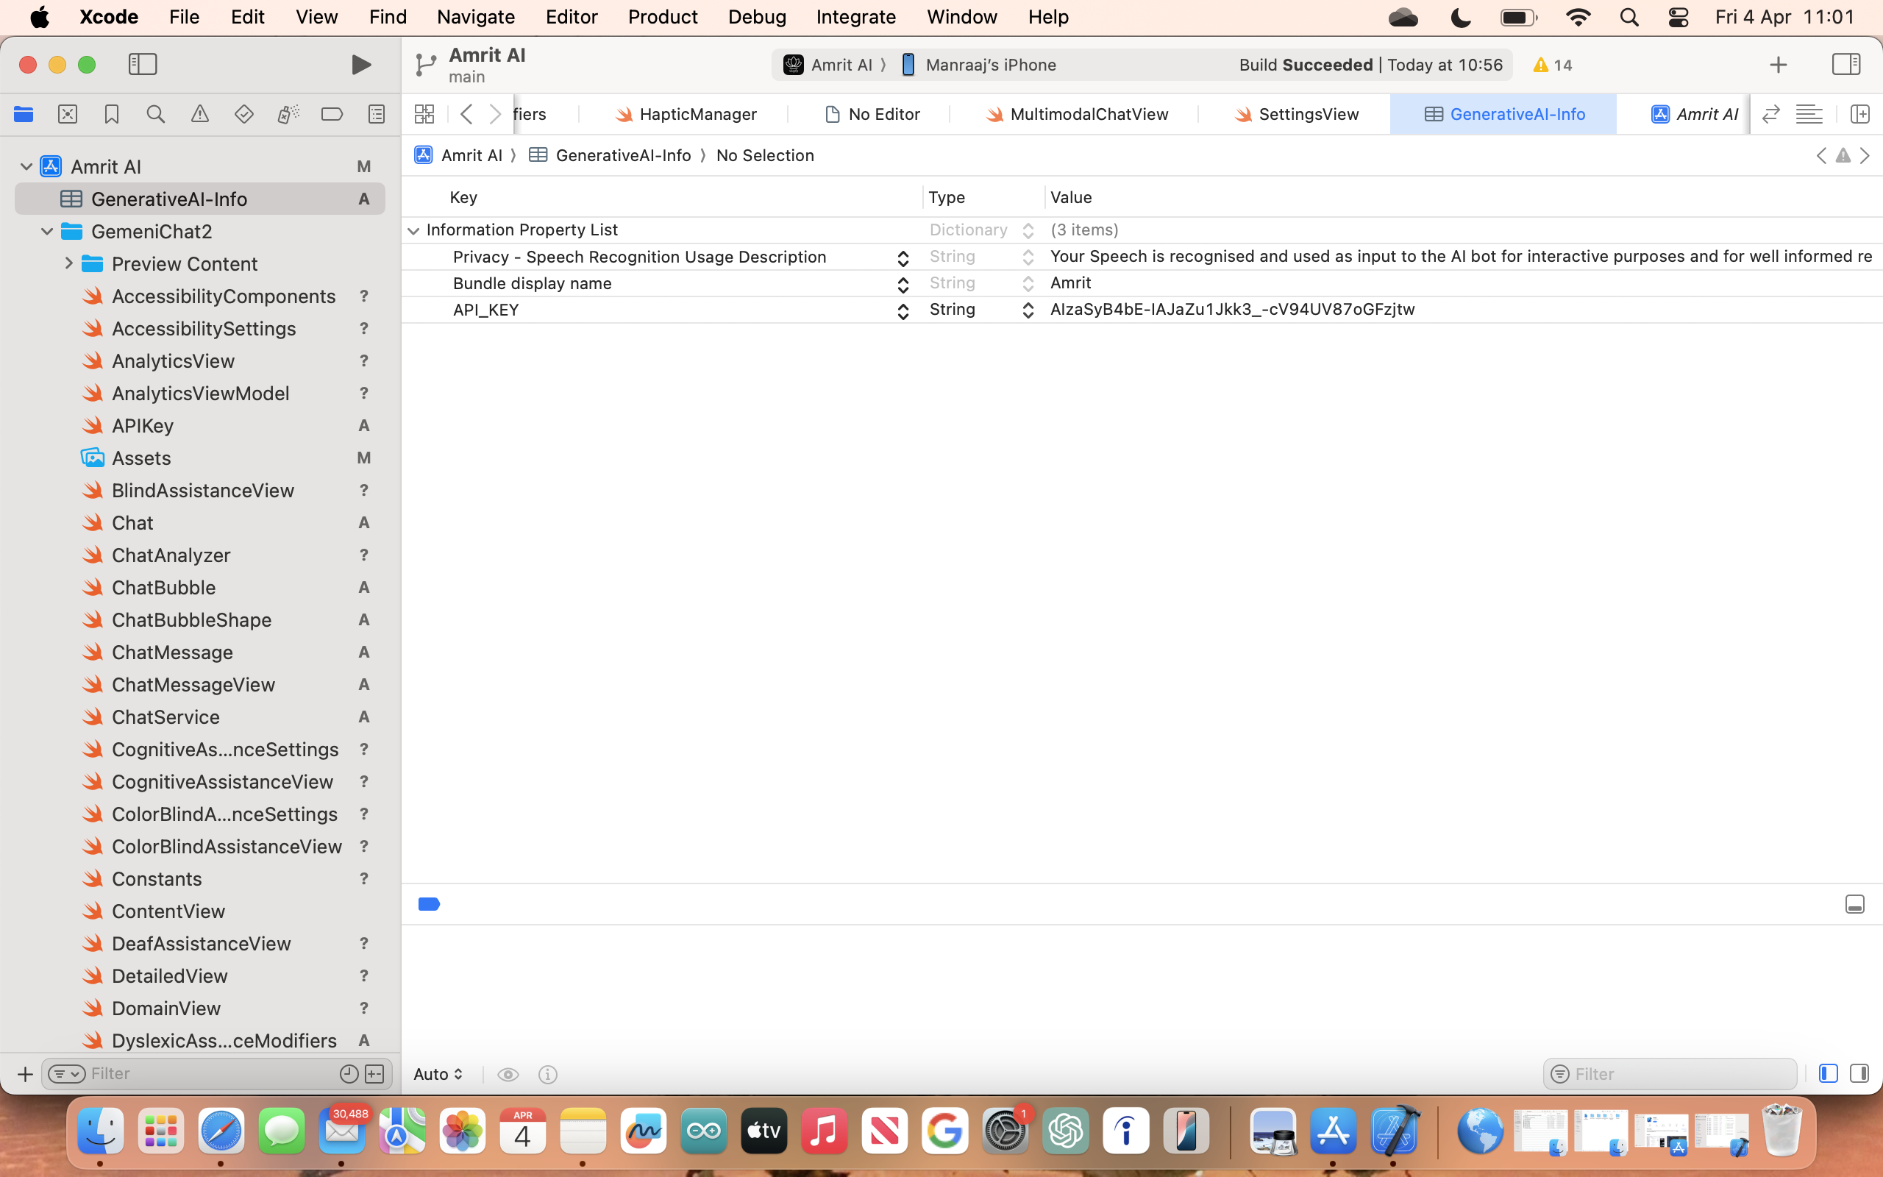Viewport: 1883px width, 1177px height.
Task: Open the Breakpoint navigator icon
Action: point(332,115)
